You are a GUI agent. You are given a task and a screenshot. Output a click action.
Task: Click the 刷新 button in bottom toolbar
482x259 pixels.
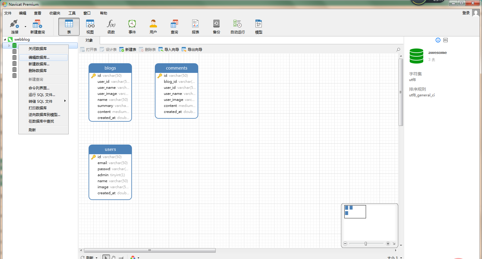click(x=87, y=257)
